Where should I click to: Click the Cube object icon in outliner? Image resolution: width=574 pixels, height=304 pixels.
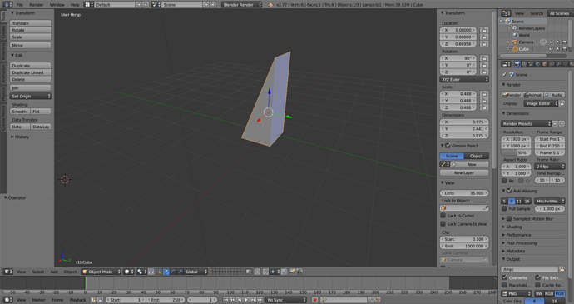pyautogui.click(x=515, y=49)
